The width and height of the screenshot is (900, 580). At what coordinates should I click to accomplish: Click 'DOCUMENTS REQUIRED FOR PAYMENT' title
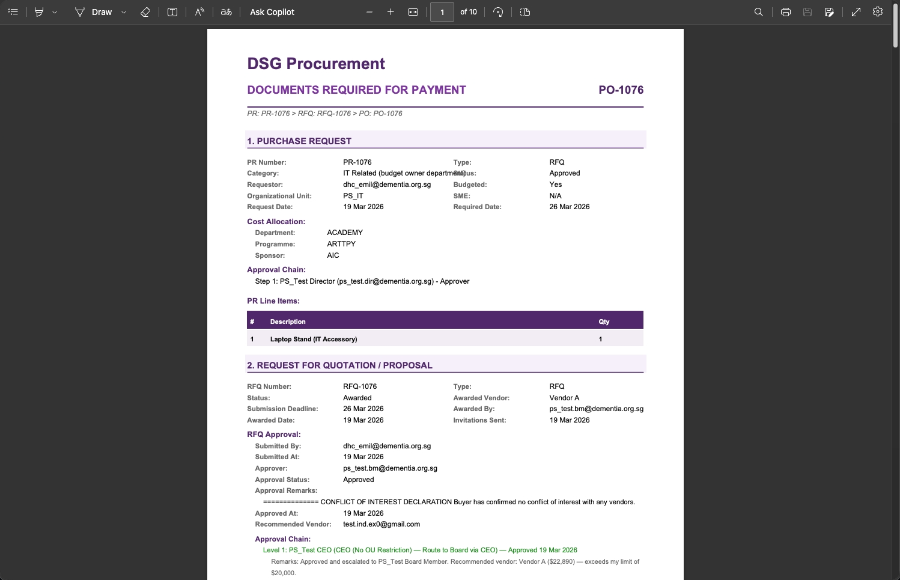(356, 90)
